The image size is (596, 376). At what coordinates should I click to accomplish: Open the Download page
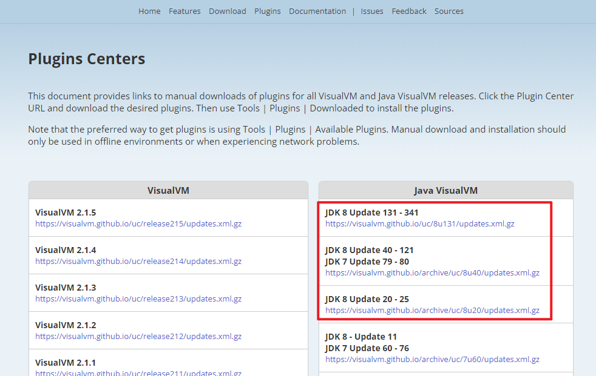(x=228, y=11)
